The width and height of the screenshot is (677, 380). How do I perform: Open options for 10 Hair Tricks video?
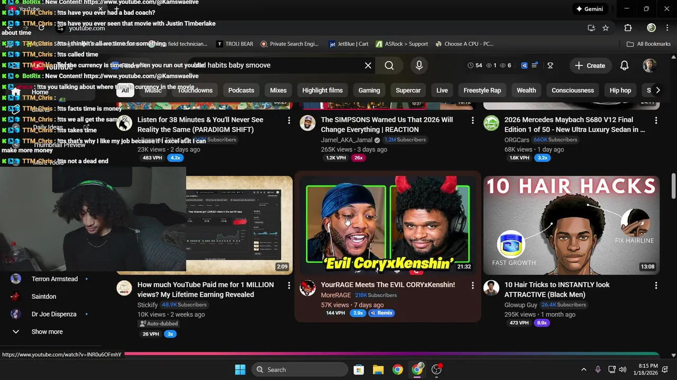[x=656, y=286]
